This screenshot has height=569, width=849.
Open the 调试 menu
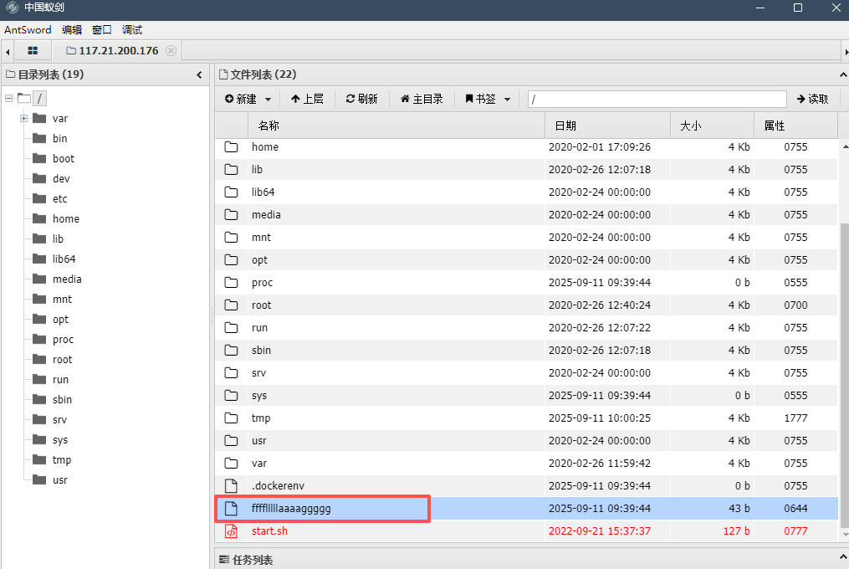[x=132, y=29]
